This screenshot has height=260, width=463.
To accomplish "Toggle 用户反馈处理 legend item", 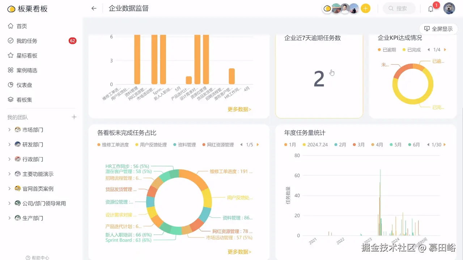I will (x=151, y=145).
